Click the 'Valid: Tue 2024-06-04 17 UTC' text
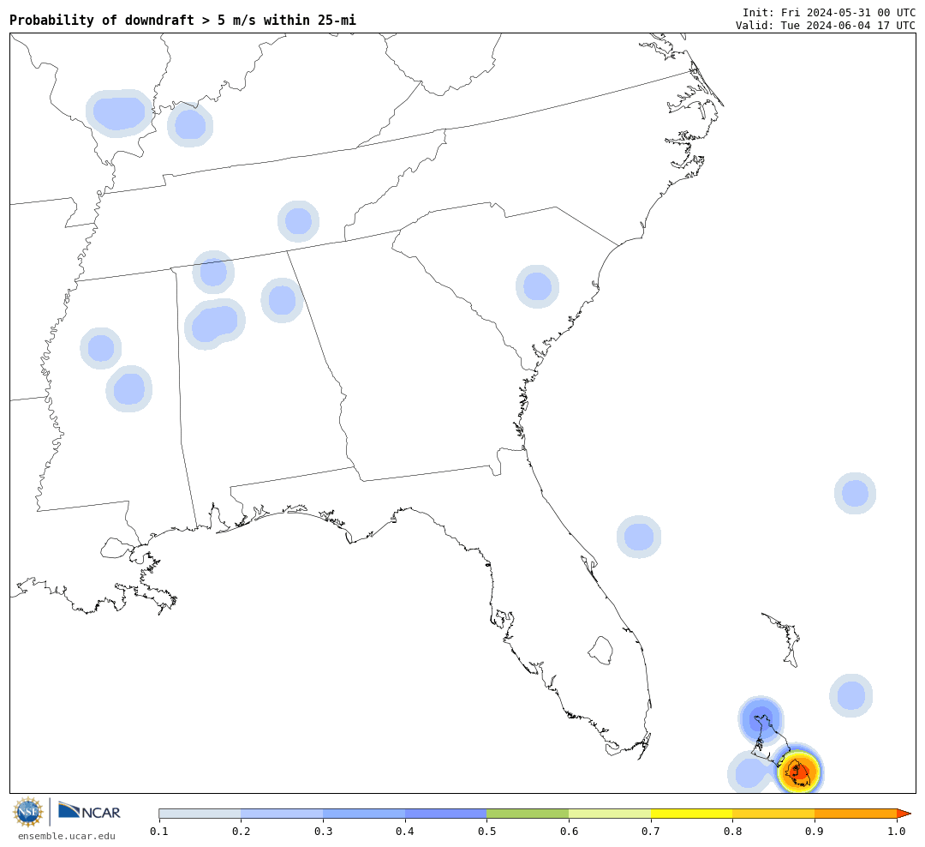 click(826, 26)
